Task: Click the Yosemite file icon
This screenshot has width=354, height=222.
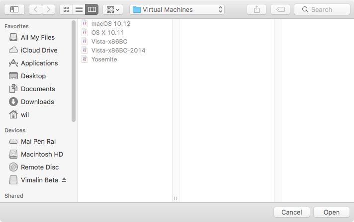Action: [x=85, y=59]
